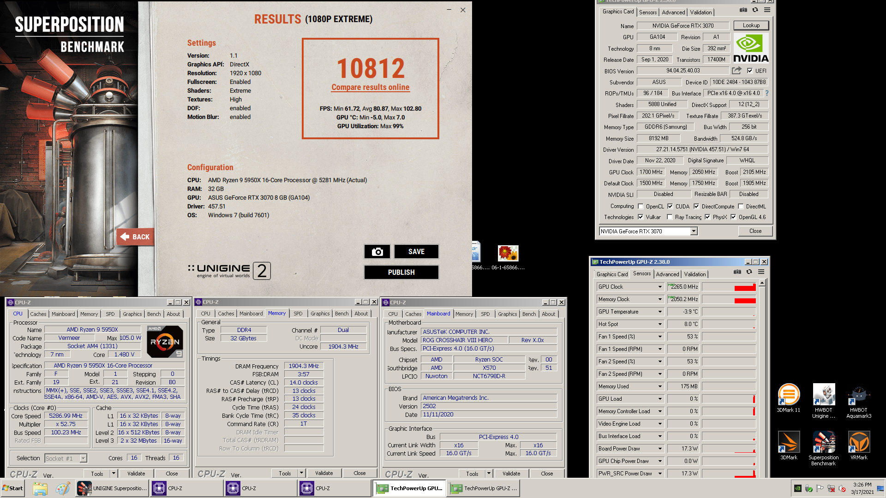
Task: Click the Ryzen logo in the CPU-Z CPU tab
Action: (x=165, y=342)
